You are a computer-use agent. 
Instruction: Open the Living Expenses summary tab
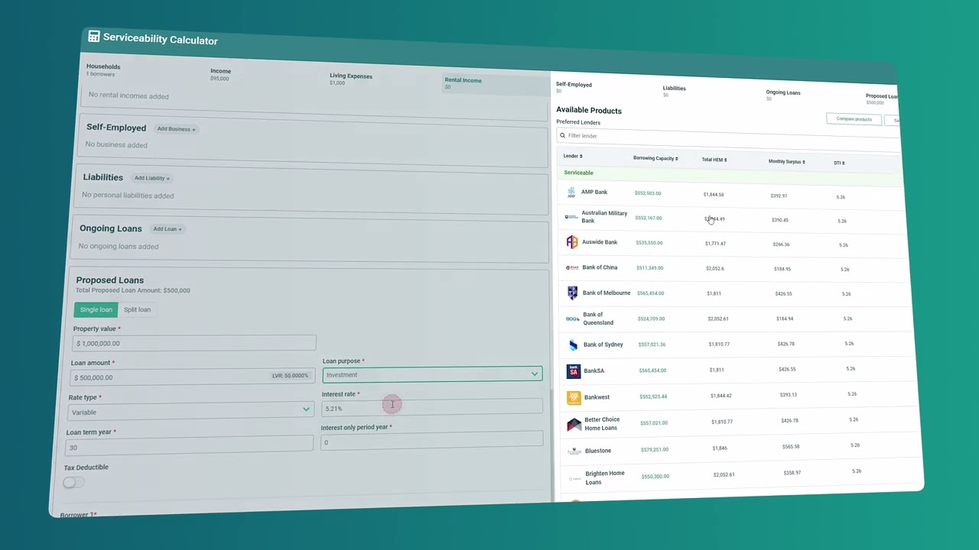[x=351, y=79]
